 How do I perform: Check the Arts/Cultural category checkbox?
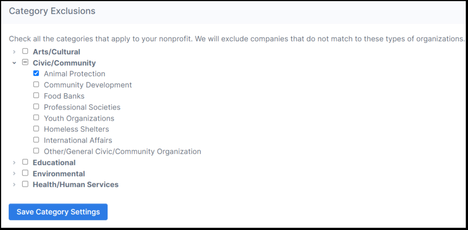25,51
